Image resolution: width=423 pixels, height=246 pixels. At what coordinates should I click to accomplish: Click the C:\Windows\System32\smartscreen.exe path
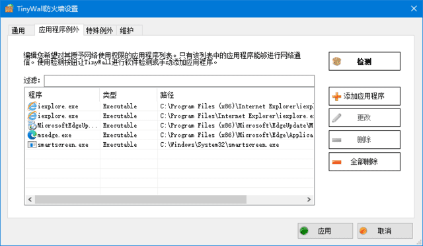tap(219, 145)
